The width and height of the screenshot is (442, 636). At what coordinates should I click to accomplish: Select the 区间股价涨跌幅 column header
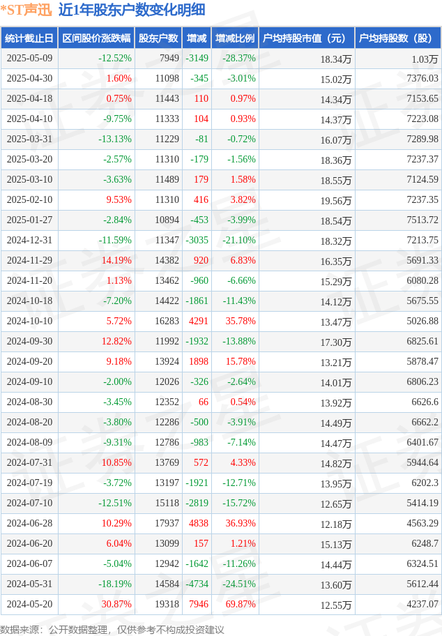coord(96,38)
